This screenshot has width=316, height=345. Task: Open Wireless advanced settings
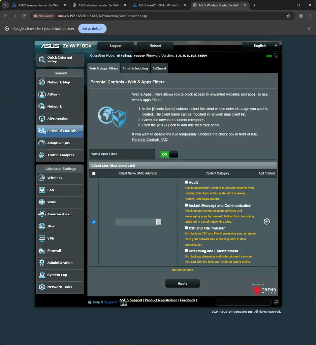click(60, 178)
